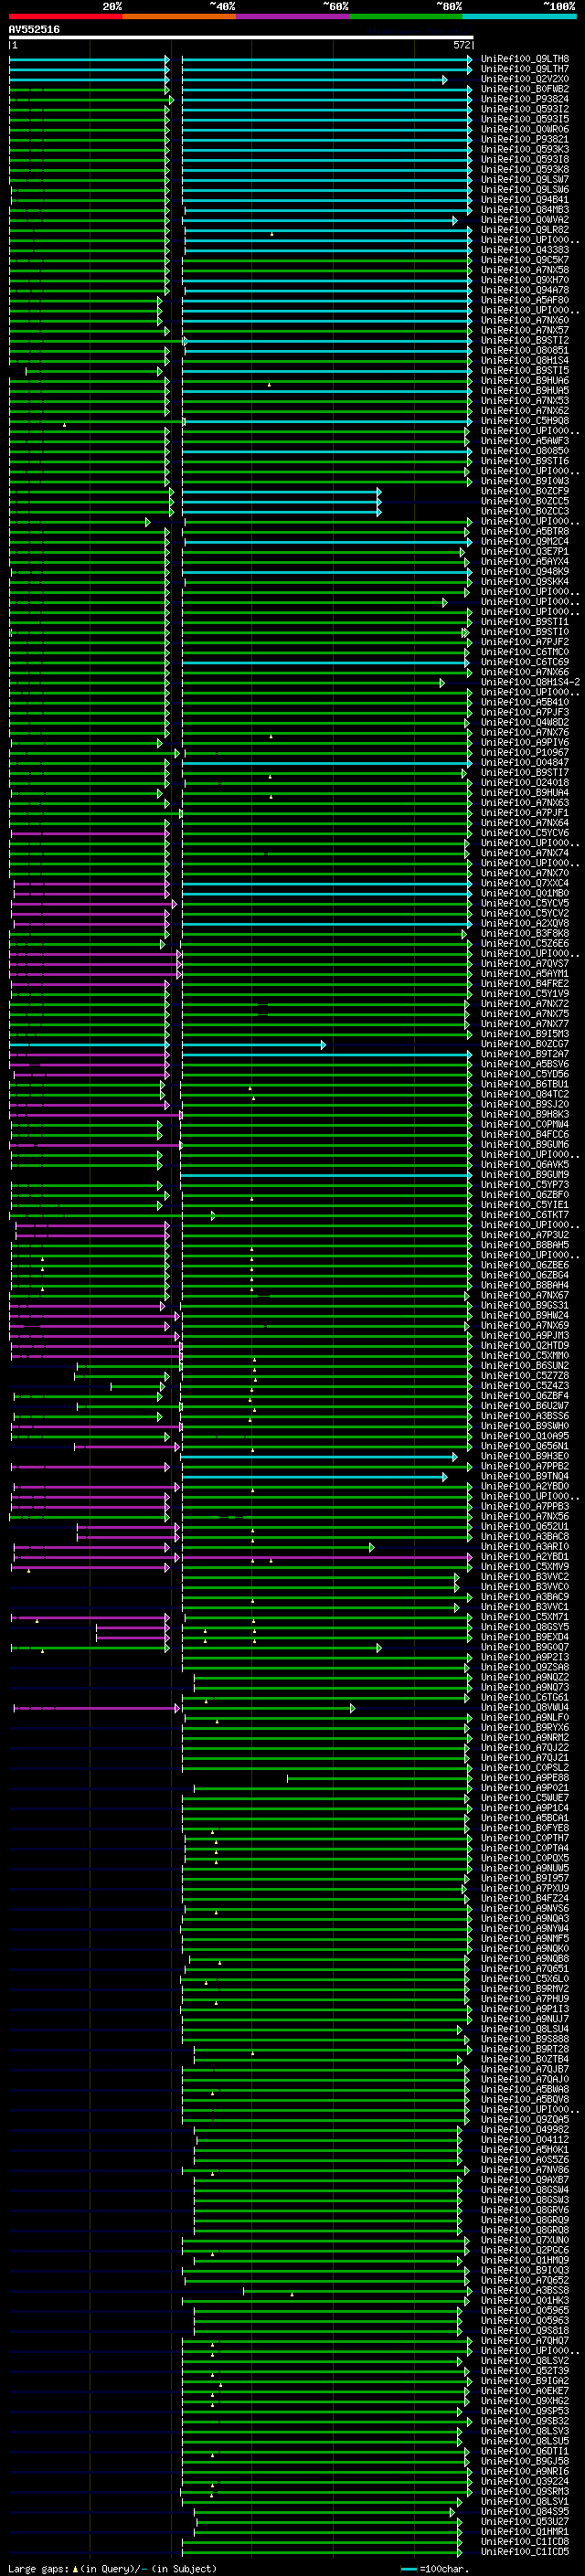Select hit UniRef100_Q84MB3
This screenshot has height=2576, width=585.
525,210
